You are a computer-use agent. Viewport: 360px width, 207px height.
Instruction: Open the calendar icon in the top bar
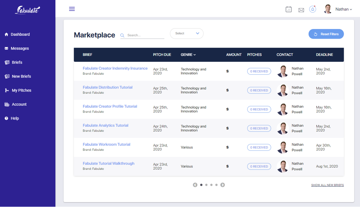[x=289, y=9]
